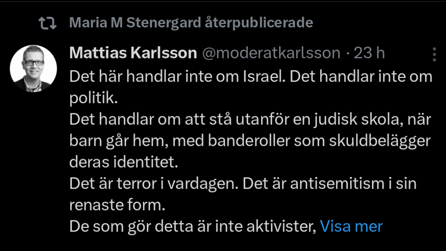Expand the tweet with Visa mer
Image resolution: width=446 pixels, height=251 pixels.
[x=351, y=226]
